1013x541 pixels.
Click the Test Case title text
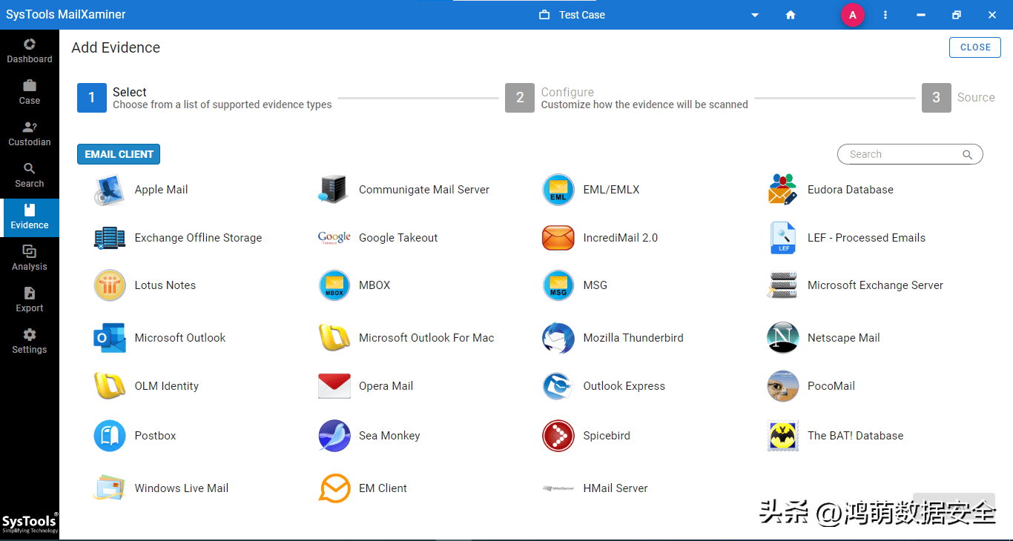tap(582, 15)
